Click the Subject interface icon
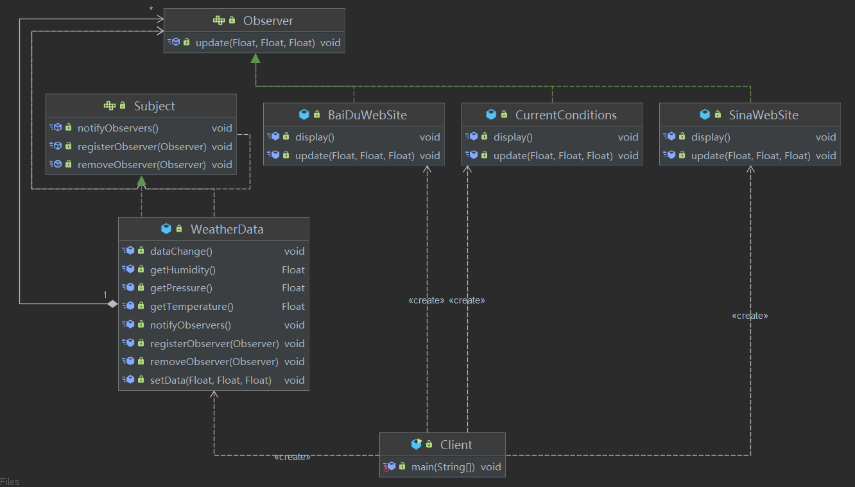 tap(110, 106)
